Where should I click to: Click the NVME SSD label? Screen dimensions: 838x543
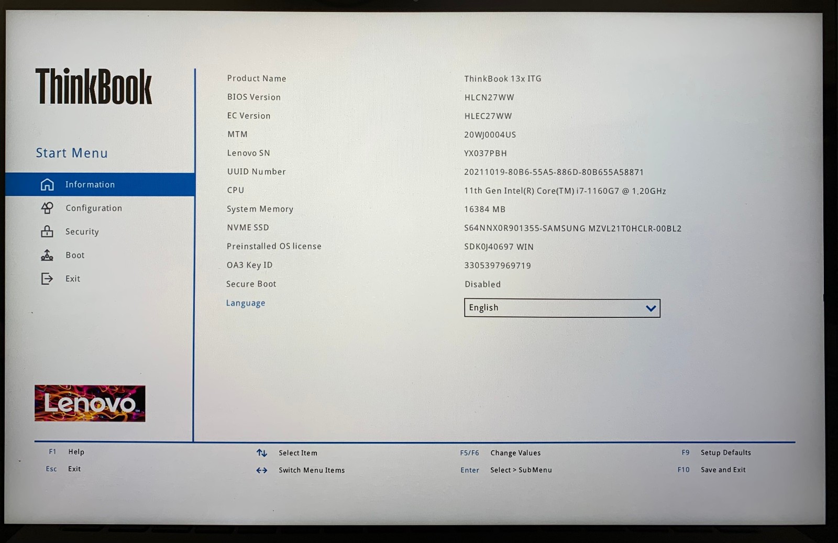click(248, 228)
